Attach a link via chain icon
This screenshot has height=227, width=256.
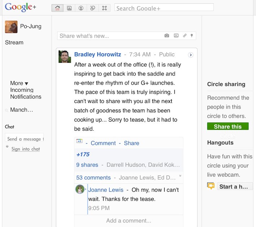[x=185, y=35]
